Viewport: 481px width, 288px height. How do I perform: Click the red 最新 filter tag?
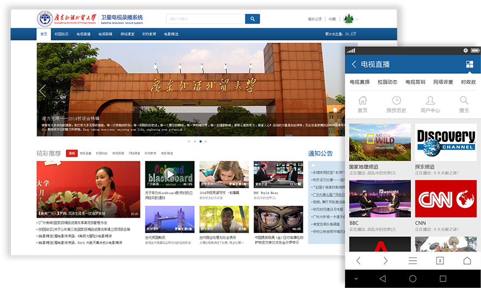[72, 153]
